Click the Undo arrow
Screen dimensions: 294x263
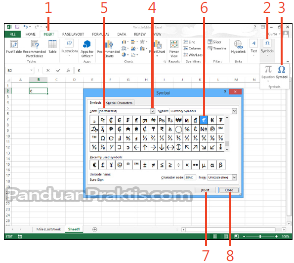(x=26, y=27)
